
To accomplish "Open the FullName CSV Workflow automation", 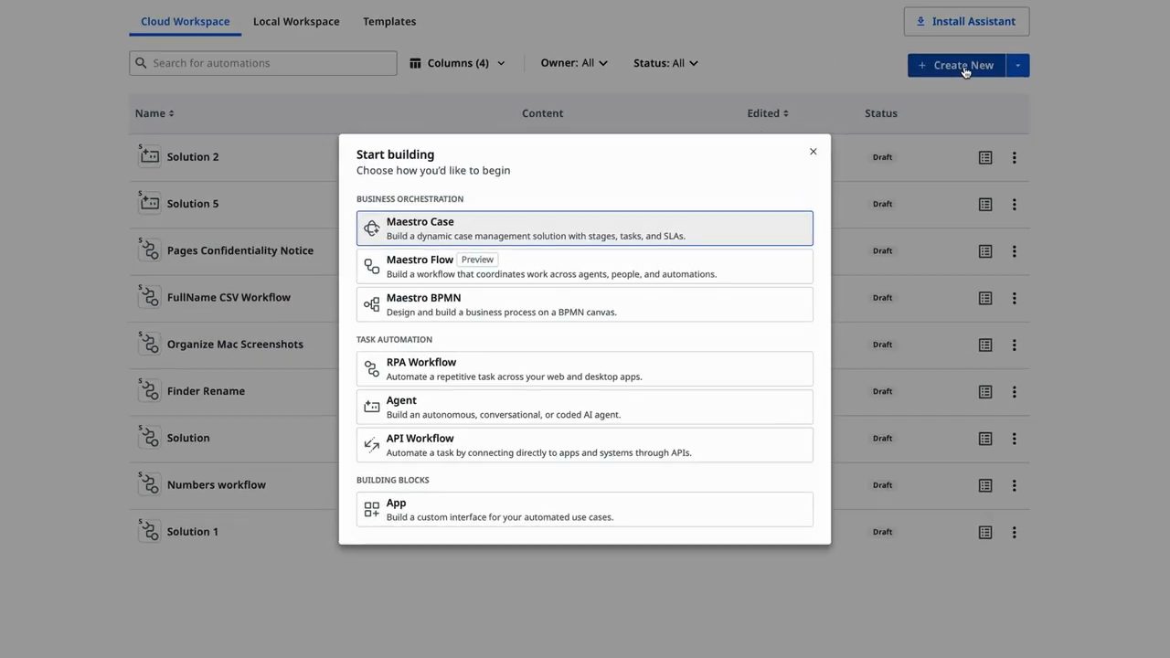I will (229, 297).
